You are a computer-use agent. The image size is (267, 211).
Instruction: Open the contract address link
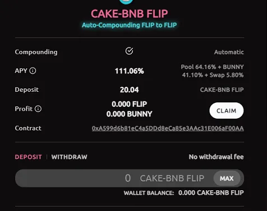tap(168, 128)
